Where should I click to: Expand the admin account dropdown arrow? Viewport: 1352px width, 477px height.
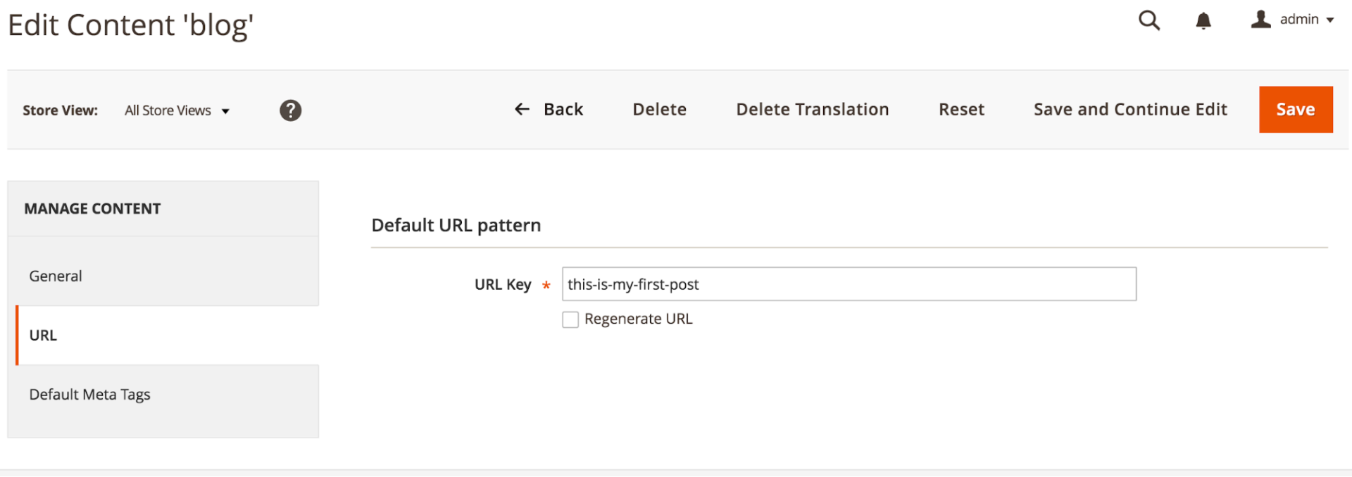click(1330, 20)
